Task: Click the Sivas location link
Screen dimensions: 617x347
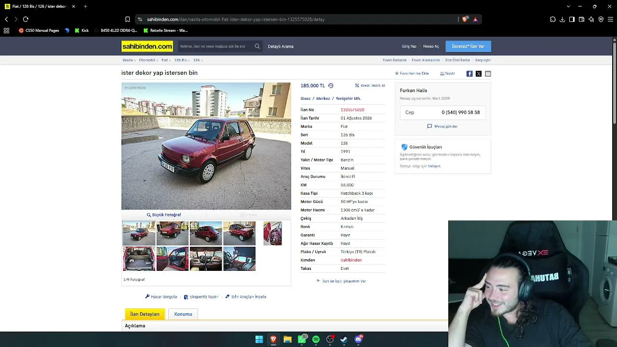Action: pos(306,98)
